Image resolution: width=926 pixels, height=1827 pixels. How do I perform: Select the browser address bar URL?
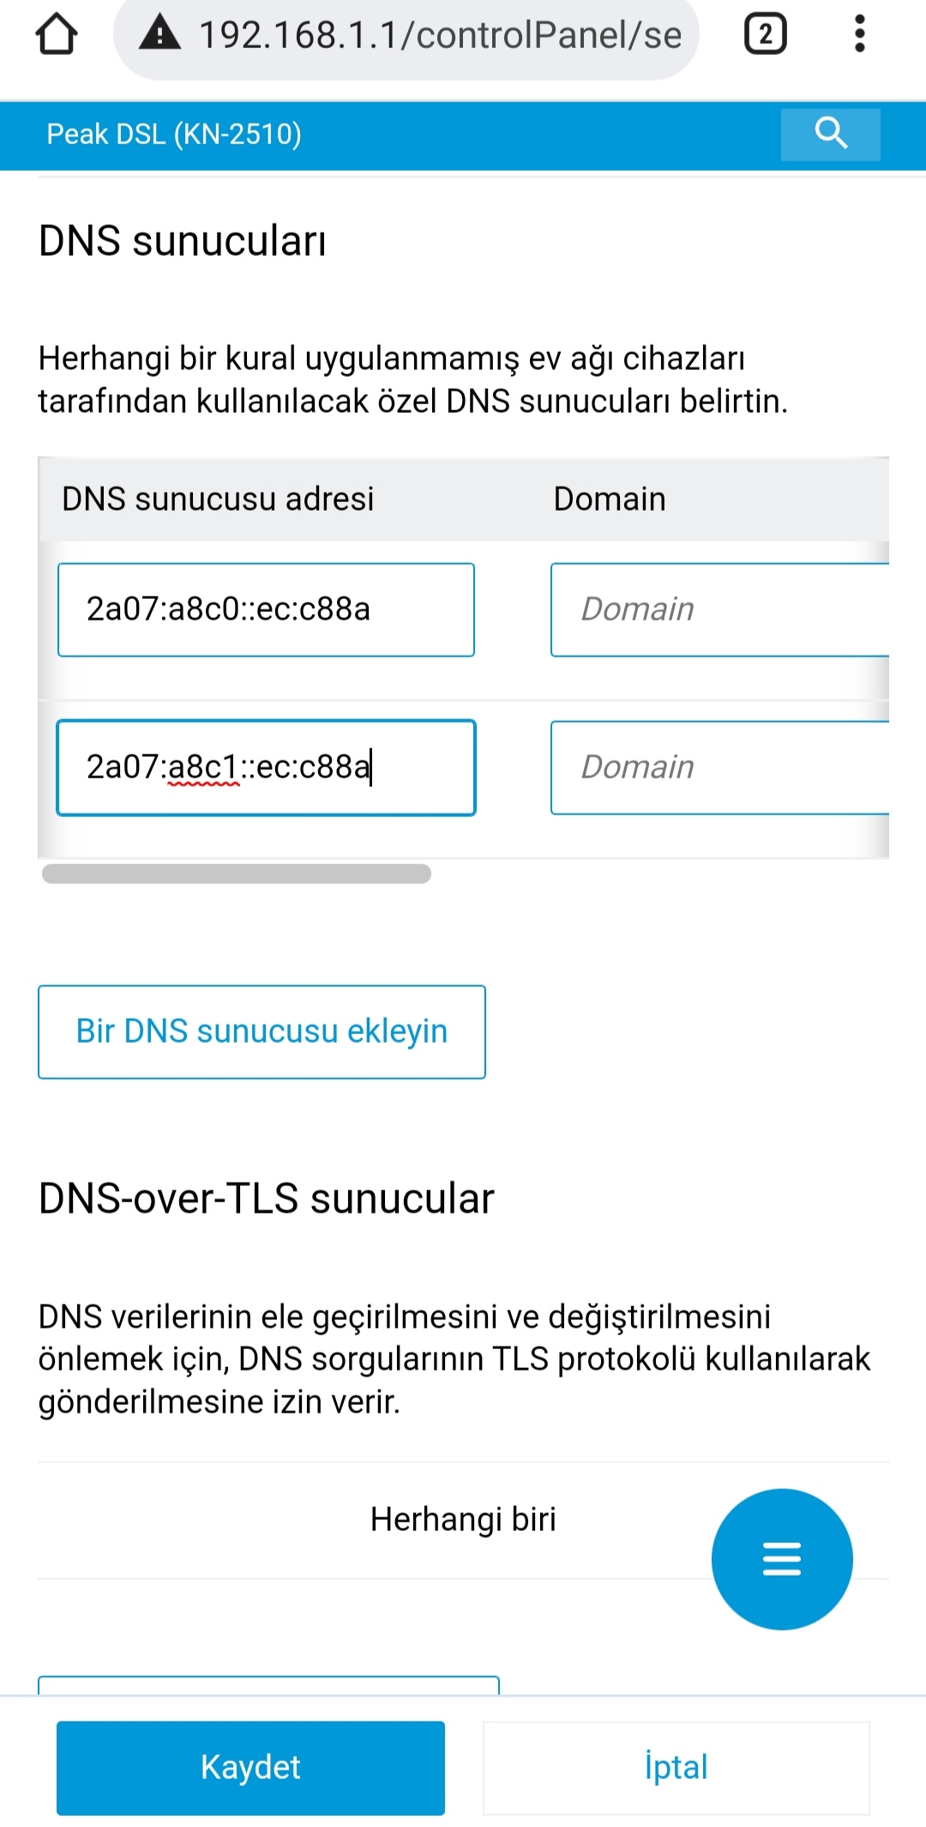click(x=440, y=35)
